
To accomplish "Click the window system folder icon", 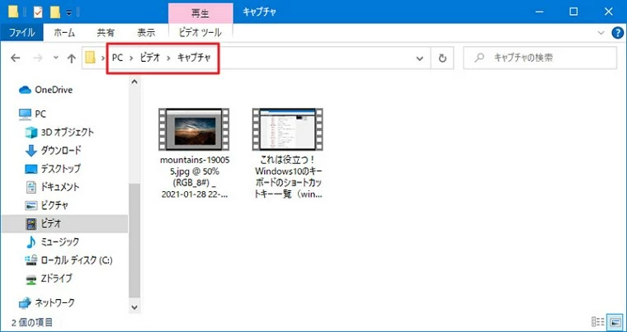I will pyautogui.click(x=13, y=12).
